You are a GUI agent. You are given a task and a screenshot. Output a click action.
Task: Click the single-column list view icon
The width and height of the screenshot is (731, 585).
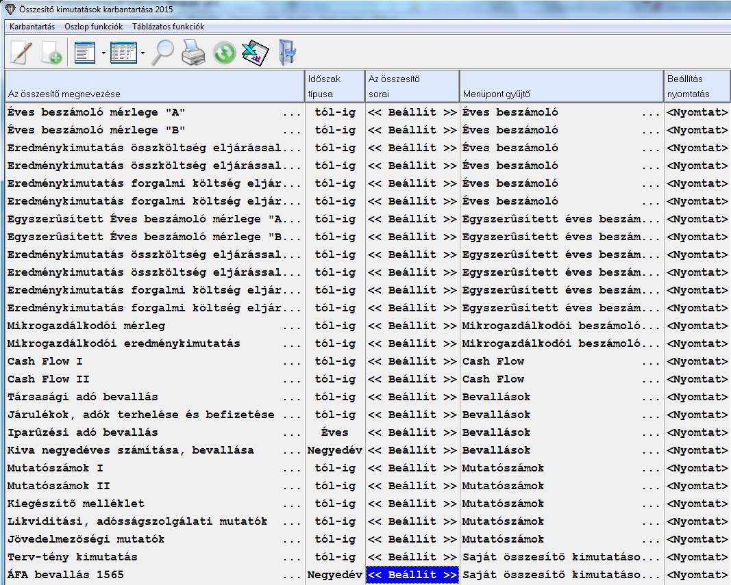[85, 53]
